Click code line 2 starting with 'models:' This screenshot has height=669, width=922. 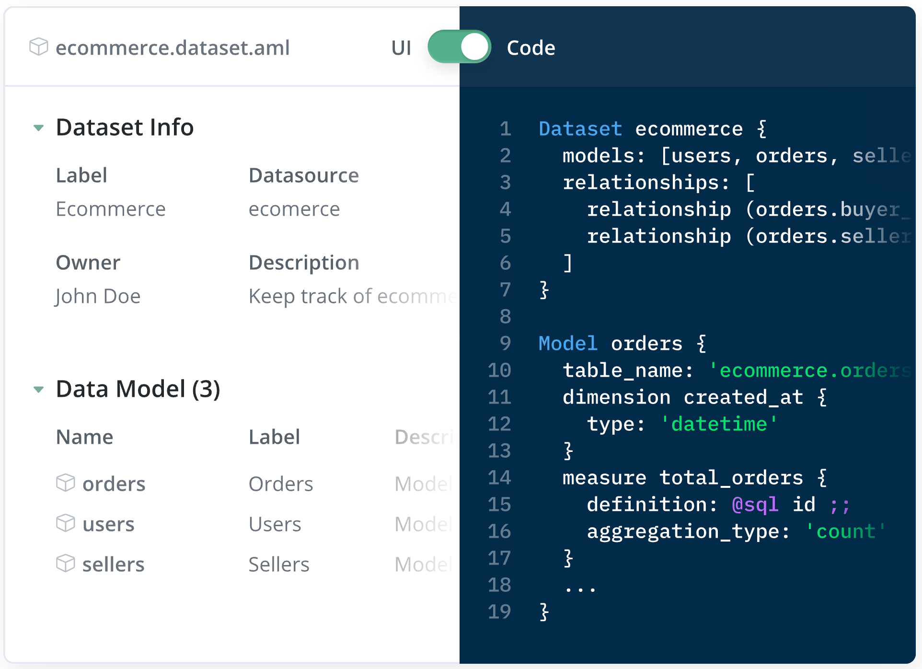[737, 156]
